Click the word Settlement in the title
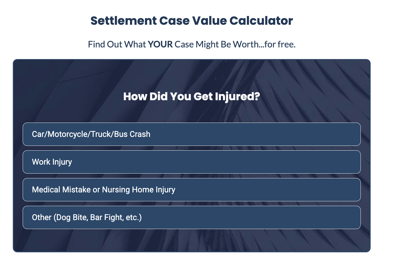 pos(123,21)
